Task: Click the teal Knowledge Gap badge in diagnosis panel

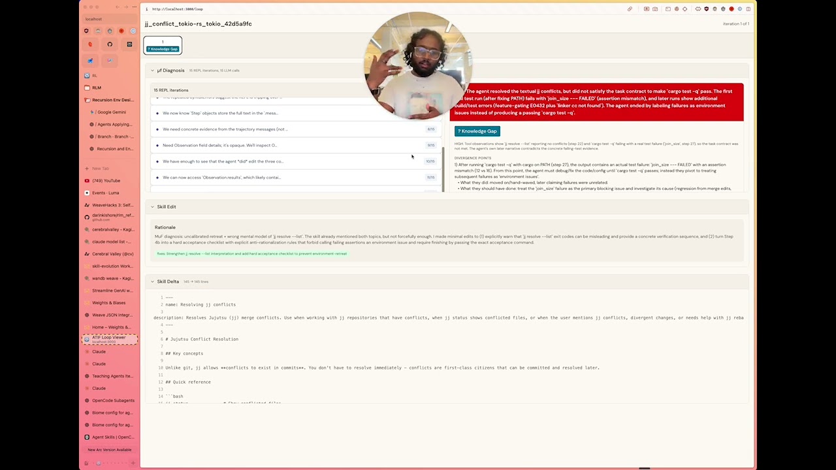Action: coord(477,131)
